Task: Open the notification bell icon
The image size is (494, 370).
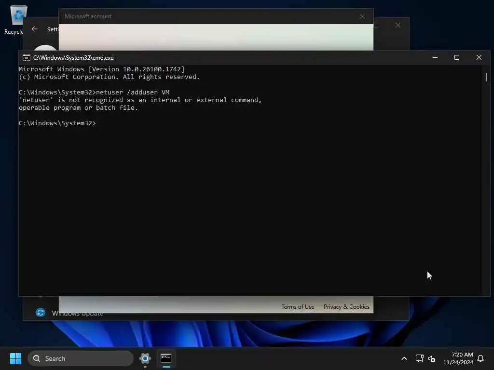Action: [x=480, y=358]
